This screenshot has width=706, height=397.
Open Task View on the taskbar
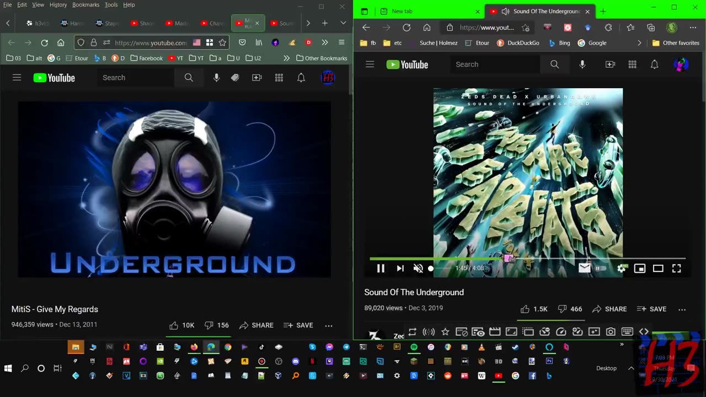(x=57, y=368)
